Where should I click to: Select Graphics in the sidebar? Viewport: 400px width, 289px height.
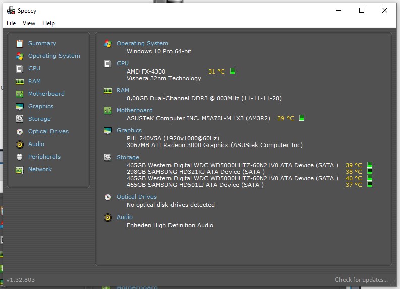41,106
